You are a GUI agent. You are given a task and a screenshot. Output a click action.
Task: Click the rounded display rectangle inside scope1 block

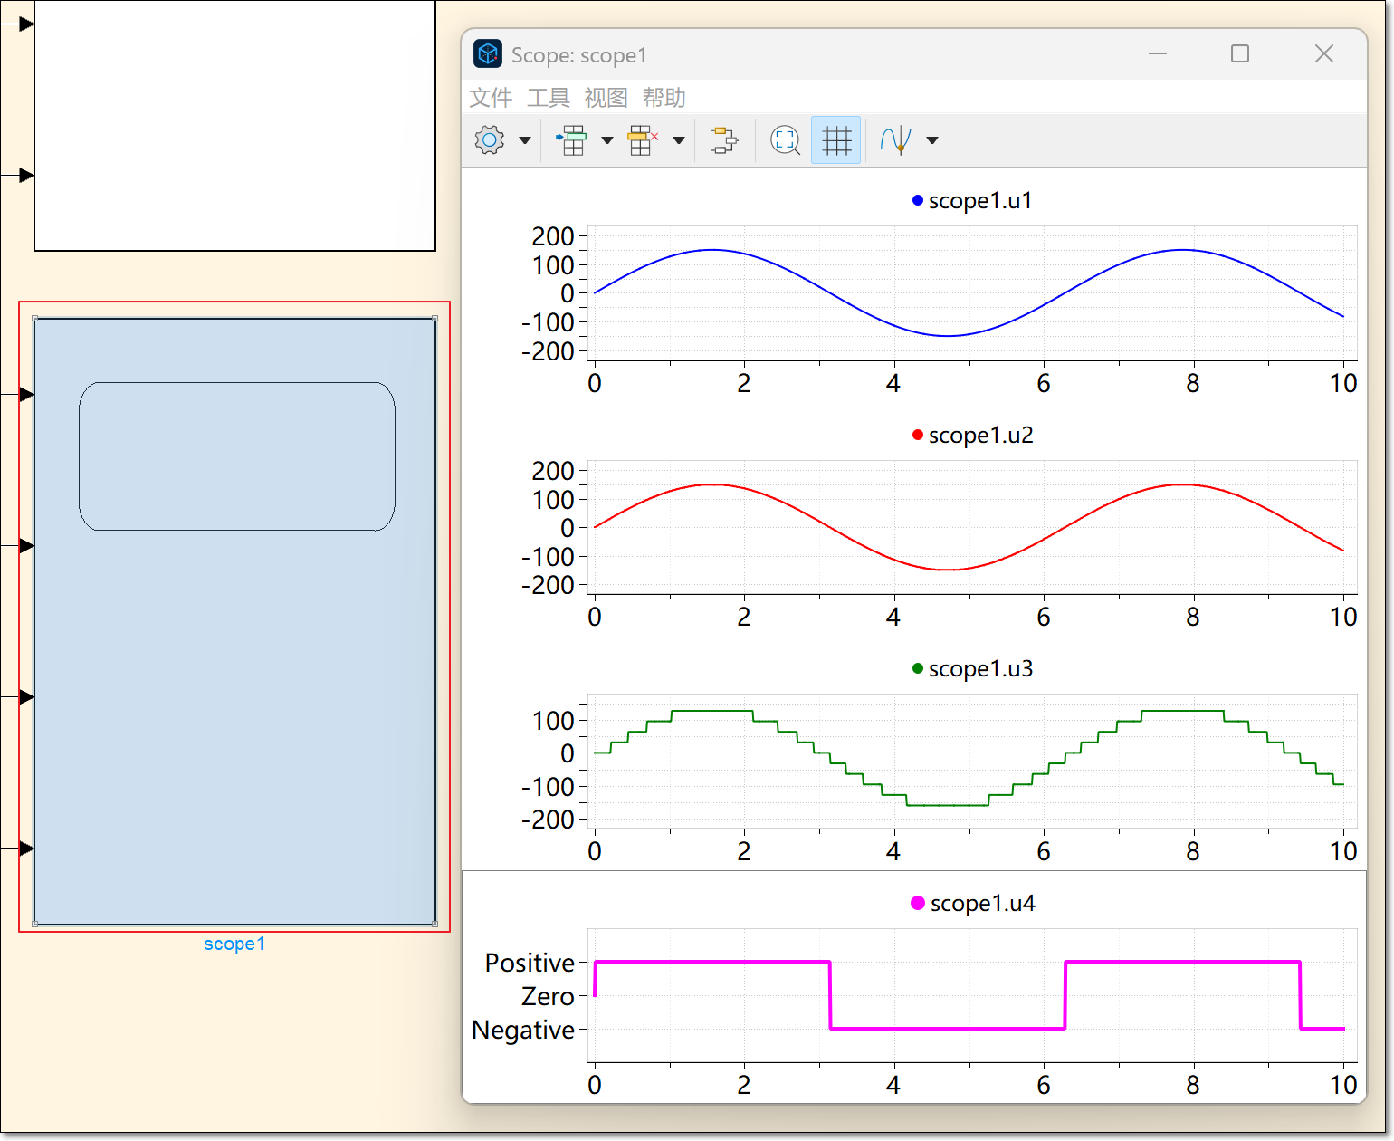237,456
